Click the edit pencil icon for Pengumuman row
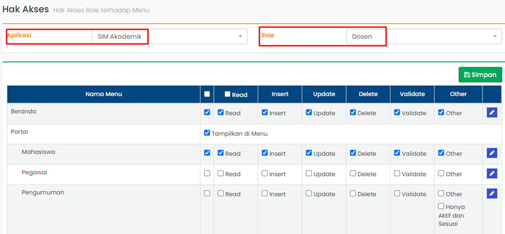 [x=492, y=193]
